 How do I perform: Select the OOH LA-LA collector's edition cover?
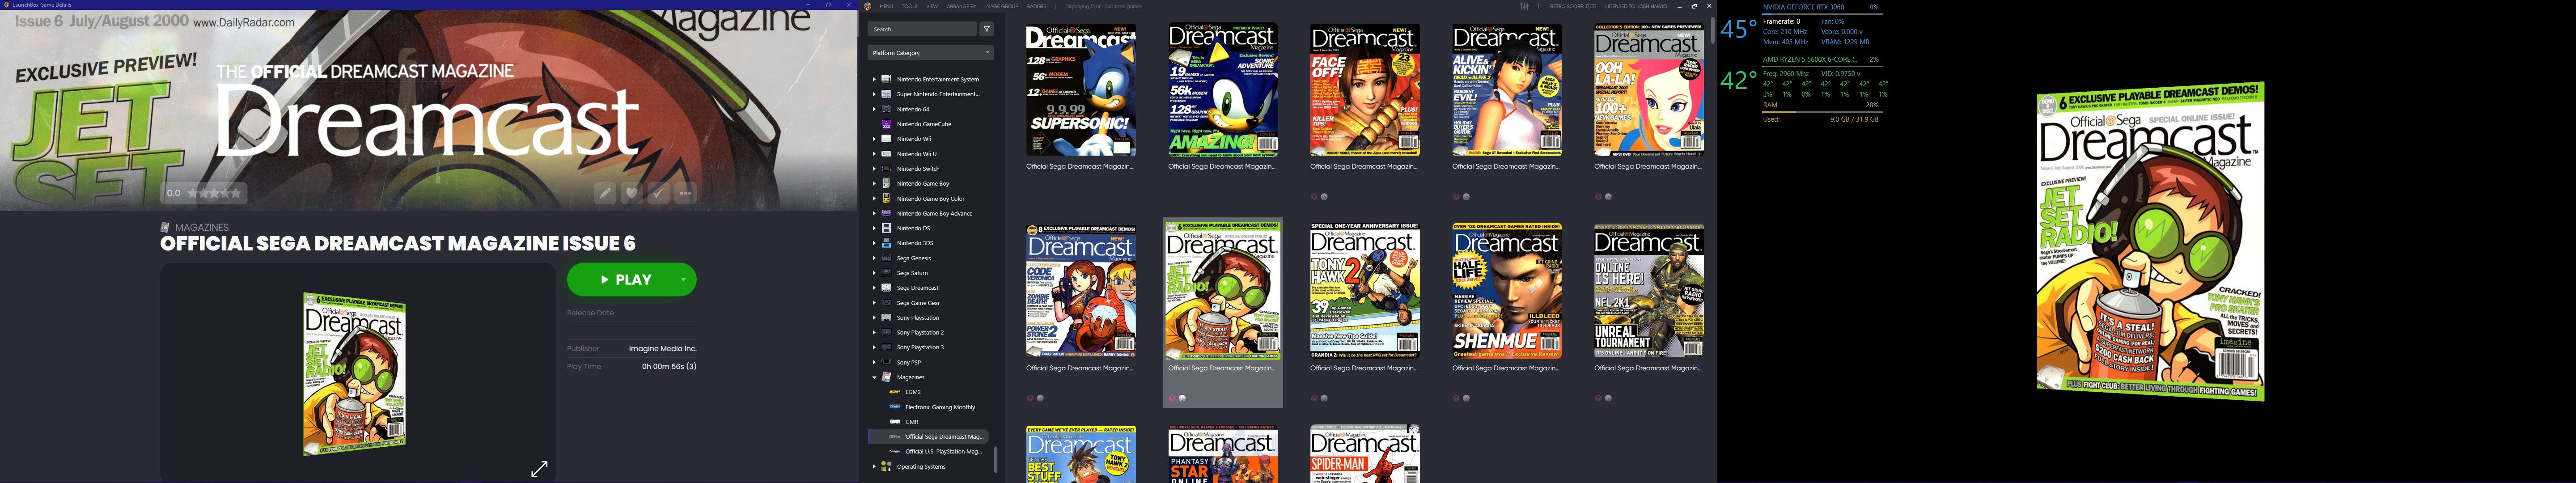click(1649, 91)
